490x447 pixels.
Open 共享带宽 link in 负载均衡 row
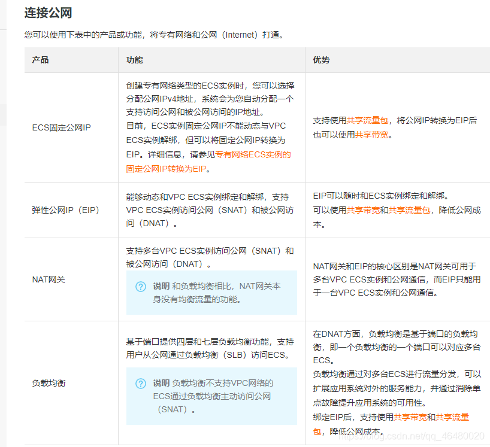pyautogui.click(x=410, y=417)
